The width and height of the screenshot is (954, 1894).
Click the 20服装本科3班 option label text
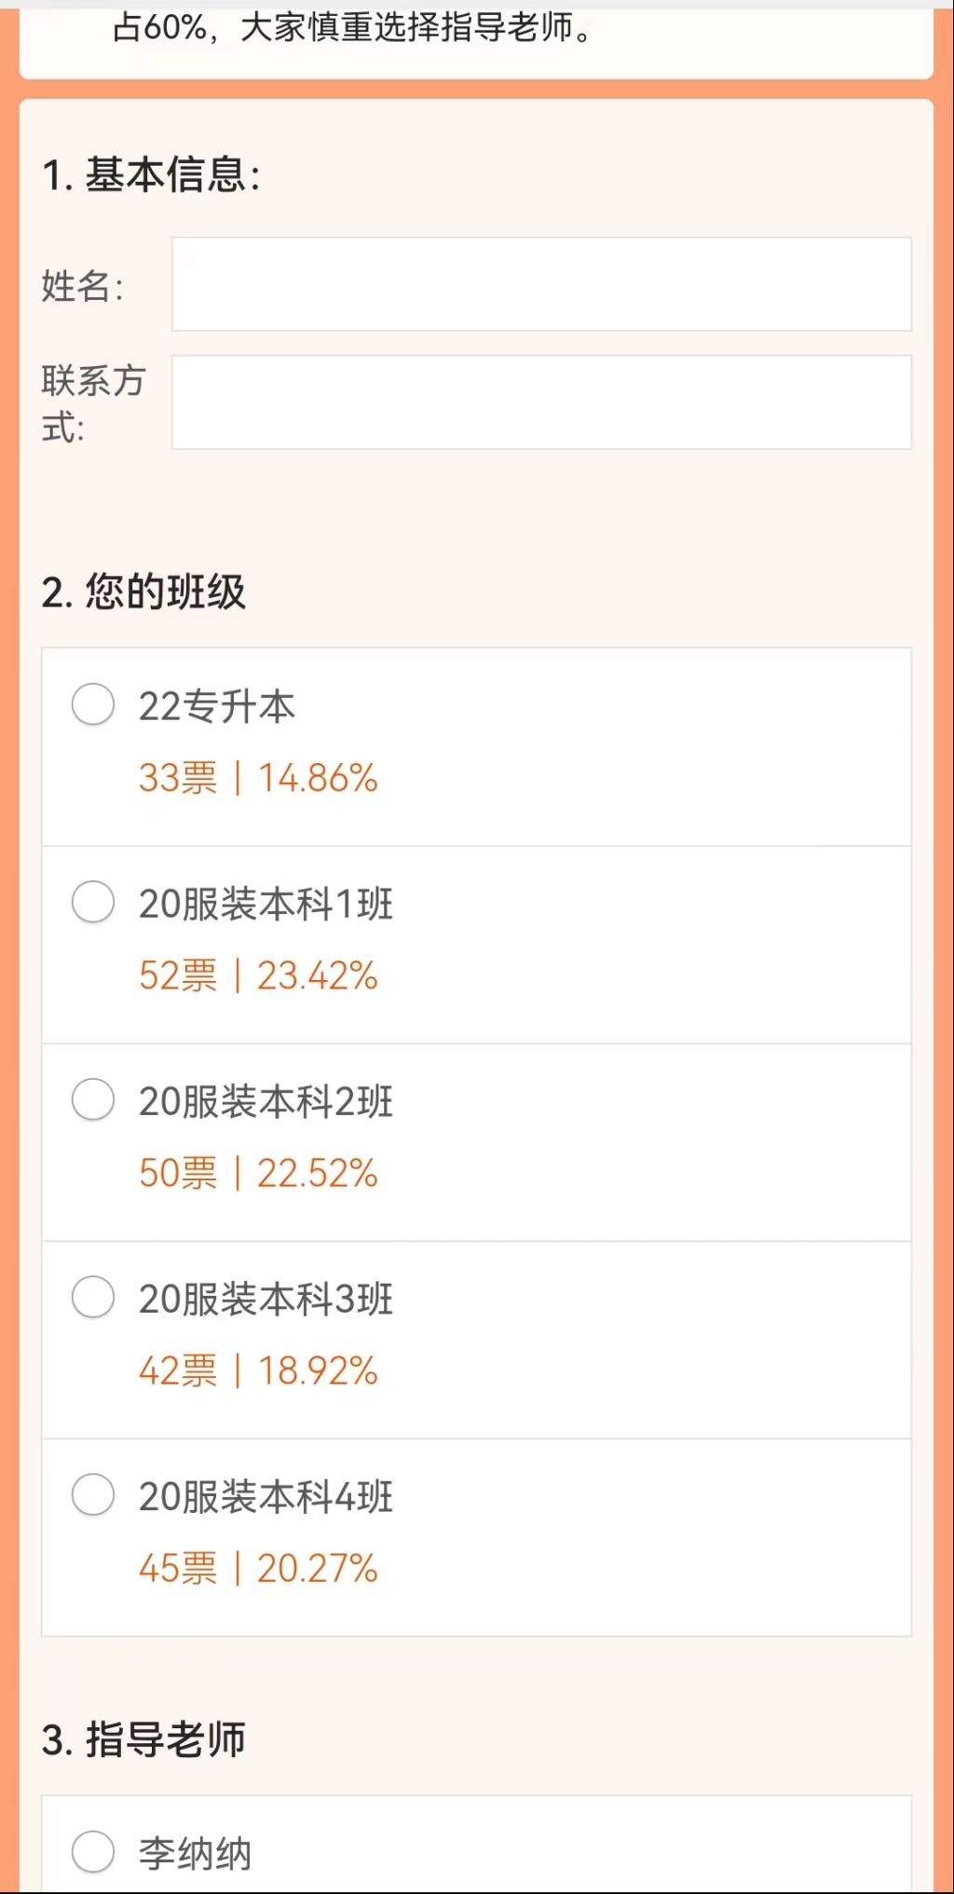tap(266, 1299)
